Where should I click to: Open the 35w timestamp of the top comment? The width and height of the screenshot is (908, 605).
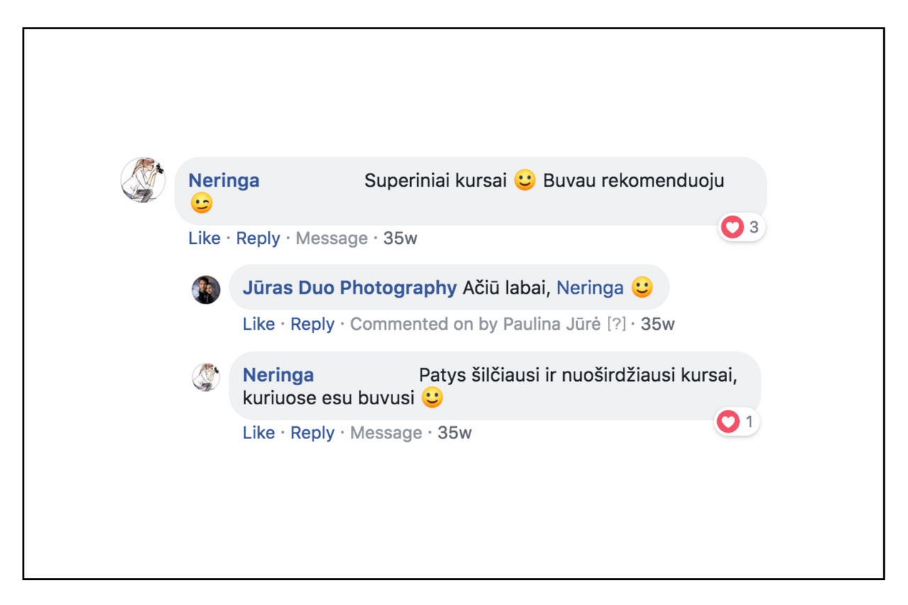tap(400, 238)
